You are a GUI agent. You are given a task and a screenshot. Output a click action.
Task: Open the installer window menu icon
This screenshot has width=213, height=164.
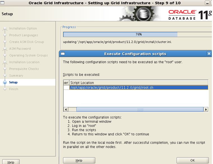2,3
